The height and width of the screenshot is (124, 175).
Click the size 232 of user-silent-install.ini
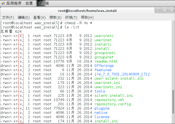click(61, 78)
